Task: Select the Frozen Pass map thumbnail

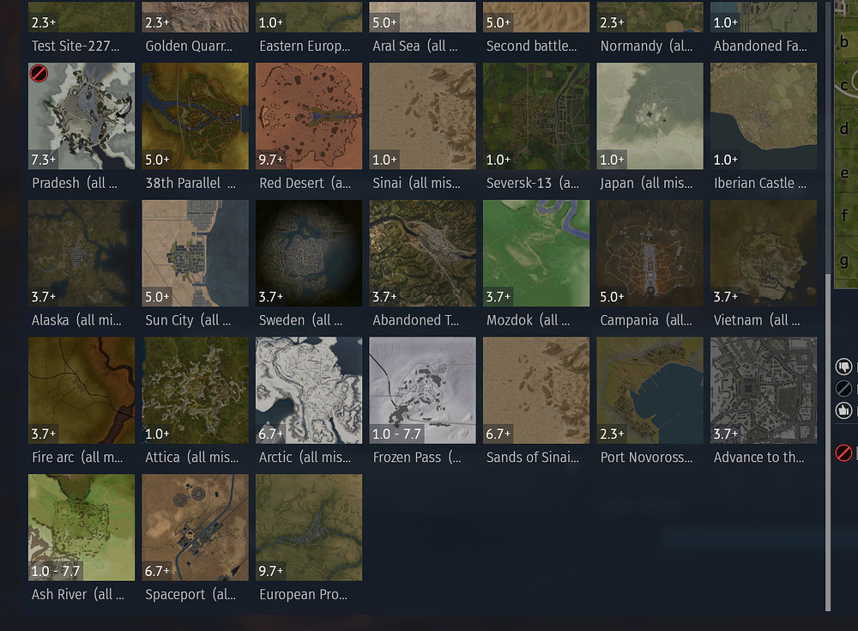Action: coord(422,390)
